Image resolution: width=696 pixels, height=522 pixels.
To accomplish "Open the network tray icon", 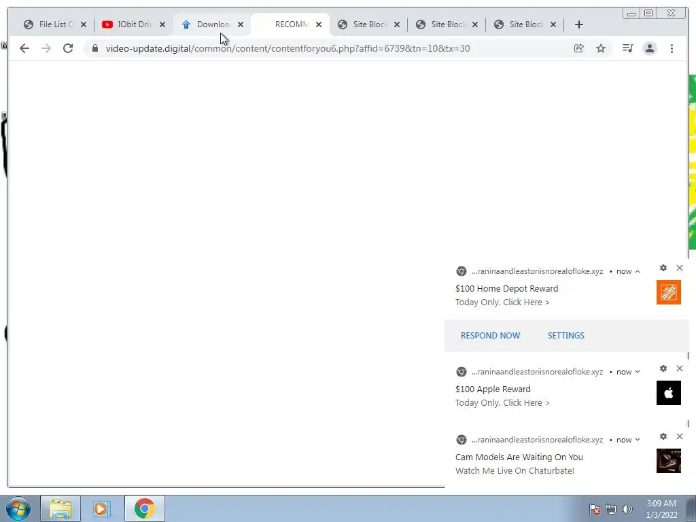I will point(611,509).
